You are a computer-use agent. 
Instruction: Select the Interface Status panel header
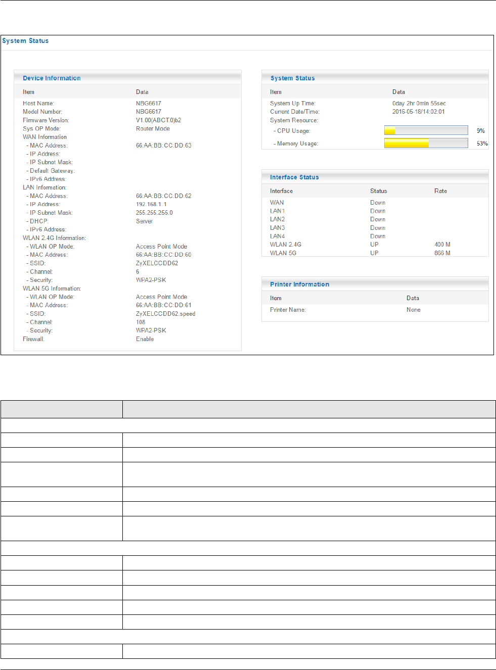tap(375, 177)
